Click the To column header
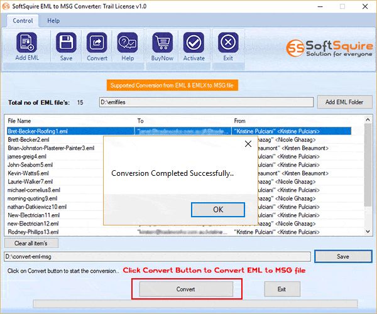The image size is (377, 314). coord(140,121)
